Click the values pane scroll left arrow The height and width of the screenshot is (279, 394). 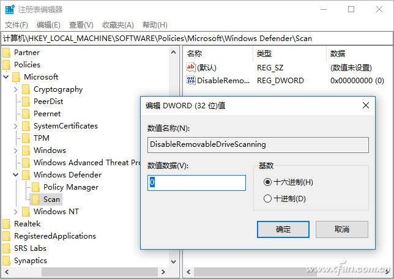[x=188, y=272]
